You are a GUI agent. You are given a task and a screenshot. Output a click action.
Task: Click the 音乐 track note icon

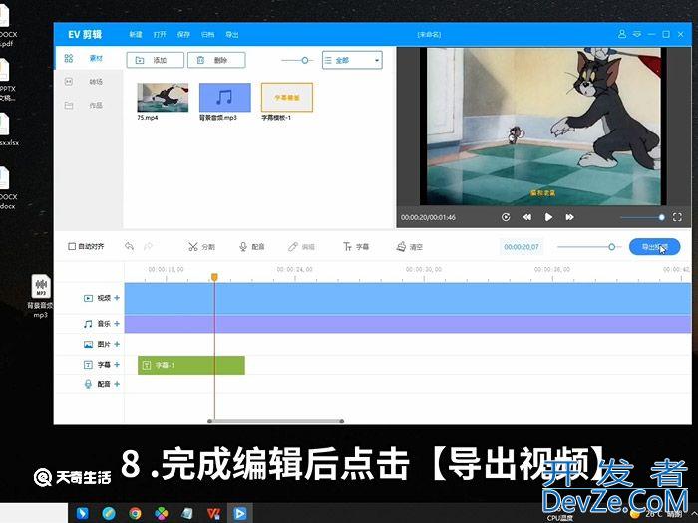[x=88, y=324]
